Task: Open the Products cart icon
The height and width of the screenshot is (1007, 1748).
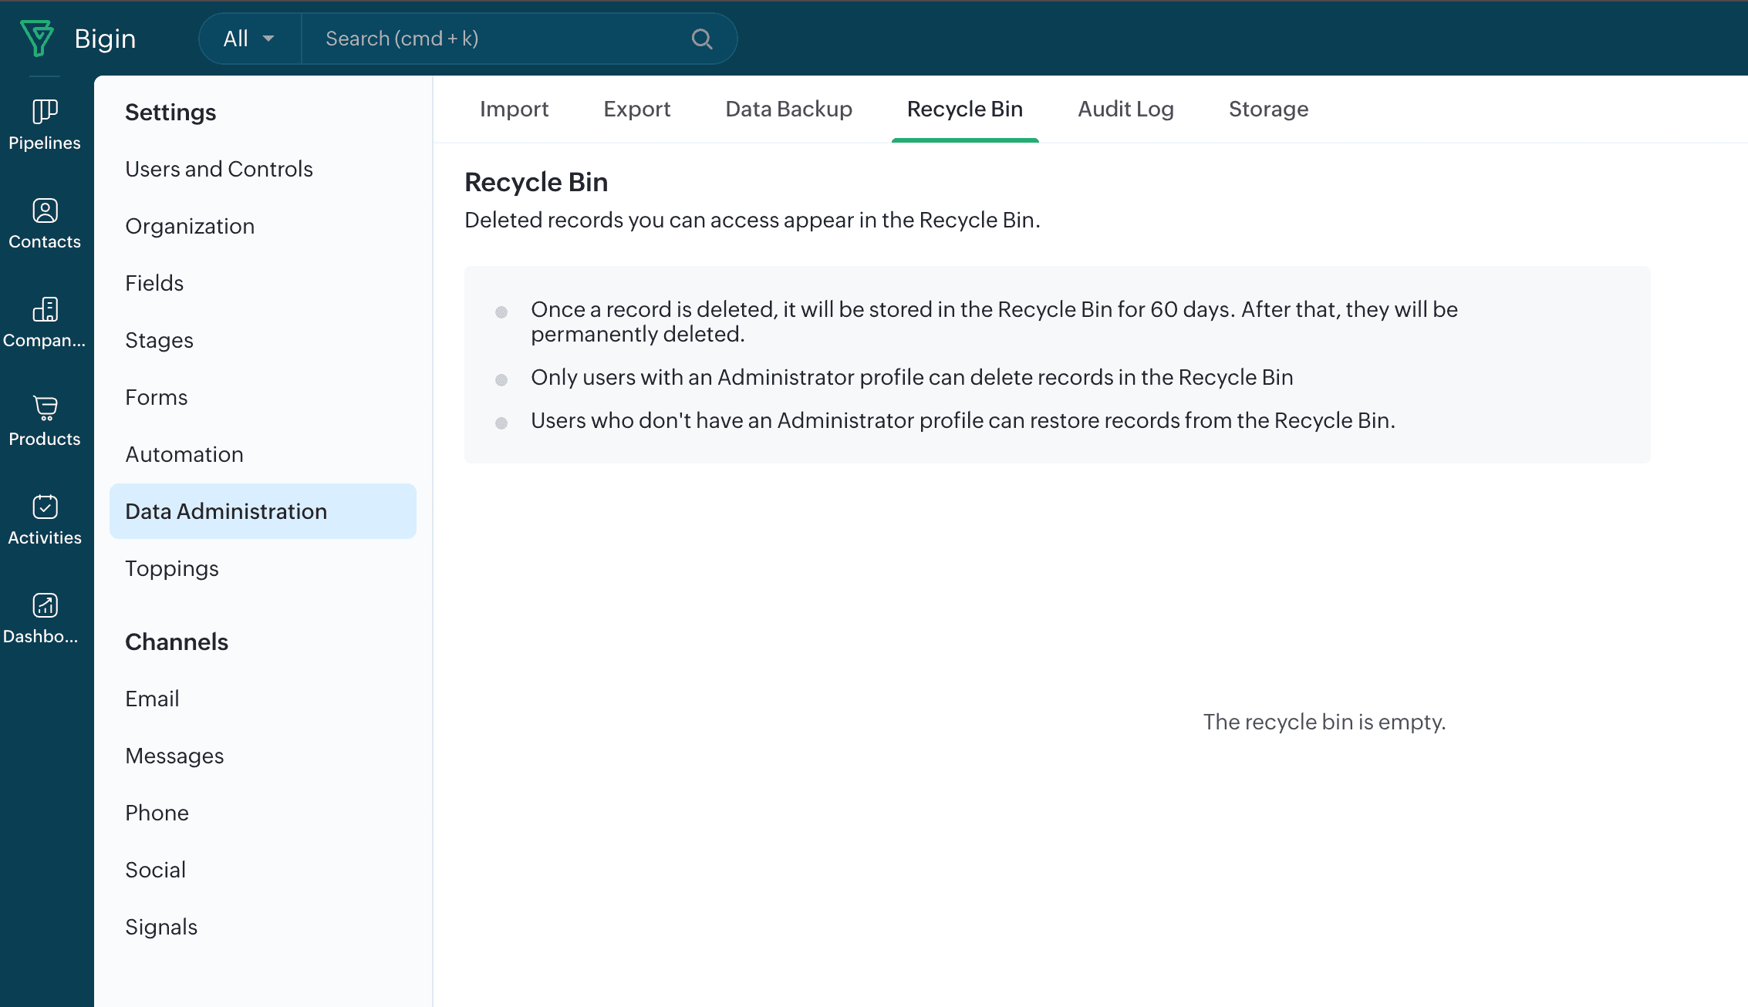Action: click(x=45, y=409)
